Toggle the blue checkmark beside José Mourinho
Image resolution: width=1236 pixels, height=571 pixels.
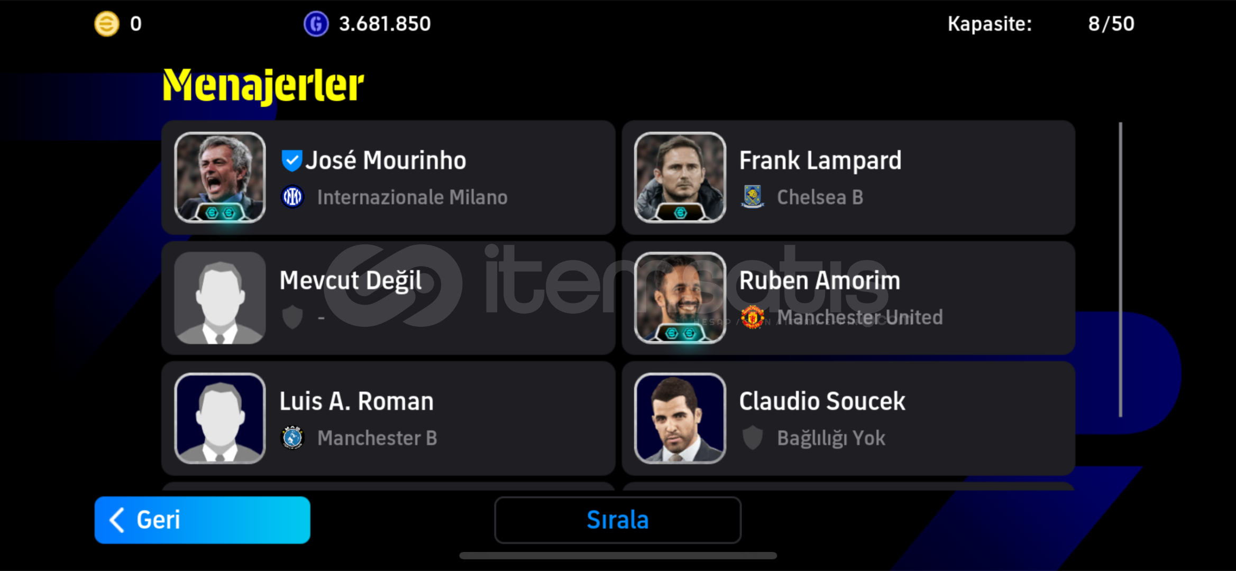(x=291, y=161)
